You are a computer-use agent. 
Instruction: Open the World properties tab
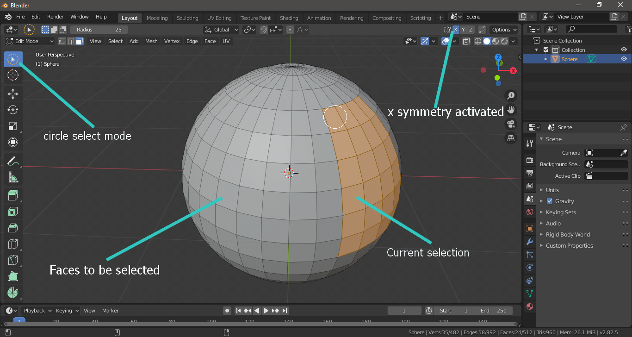[x=530, y=212]
